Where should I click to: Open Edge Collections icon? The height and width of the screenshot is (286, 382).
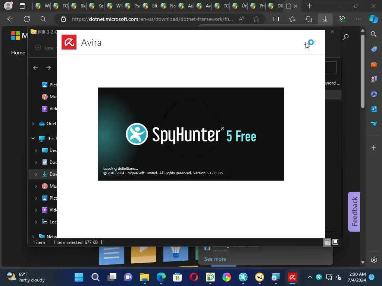click(309, 19)
